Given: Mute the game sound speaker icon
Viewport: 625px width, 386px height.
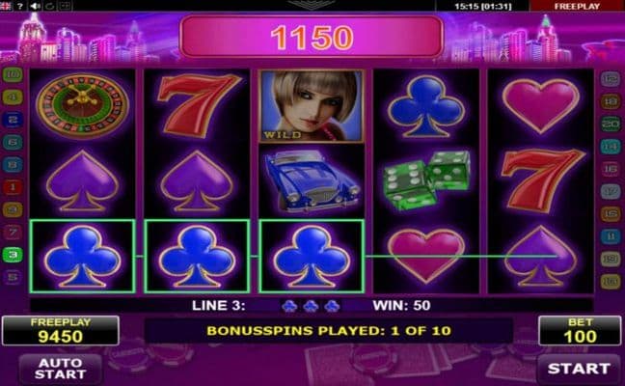Looking at the screenshot, I should (x=36, y=6).
